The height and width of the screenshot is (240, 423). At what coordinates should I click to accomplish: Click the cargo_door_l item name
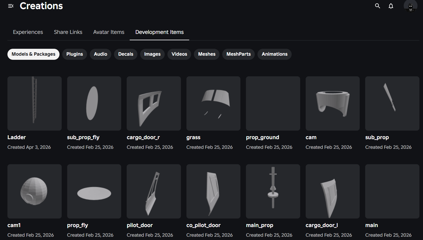[322, 225]
